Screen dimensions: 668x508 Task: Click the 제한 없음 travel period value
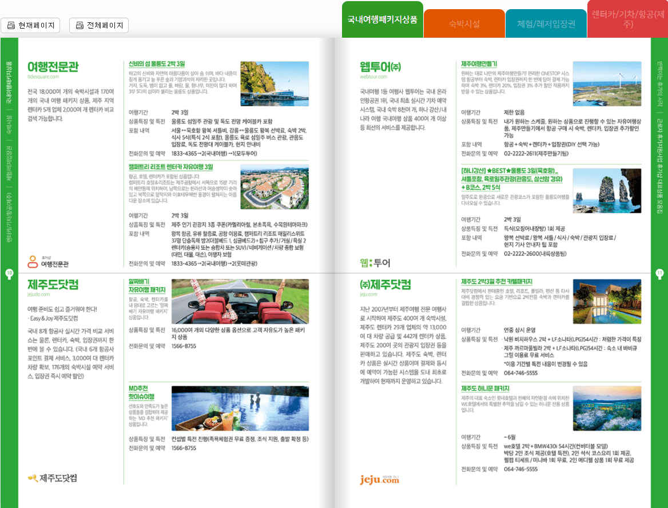click(514, 113)
